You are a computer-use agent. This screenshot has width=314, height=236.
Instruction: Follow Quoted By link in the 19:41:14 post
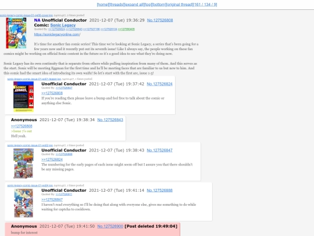pyautogui.click(x=64, y=195)
